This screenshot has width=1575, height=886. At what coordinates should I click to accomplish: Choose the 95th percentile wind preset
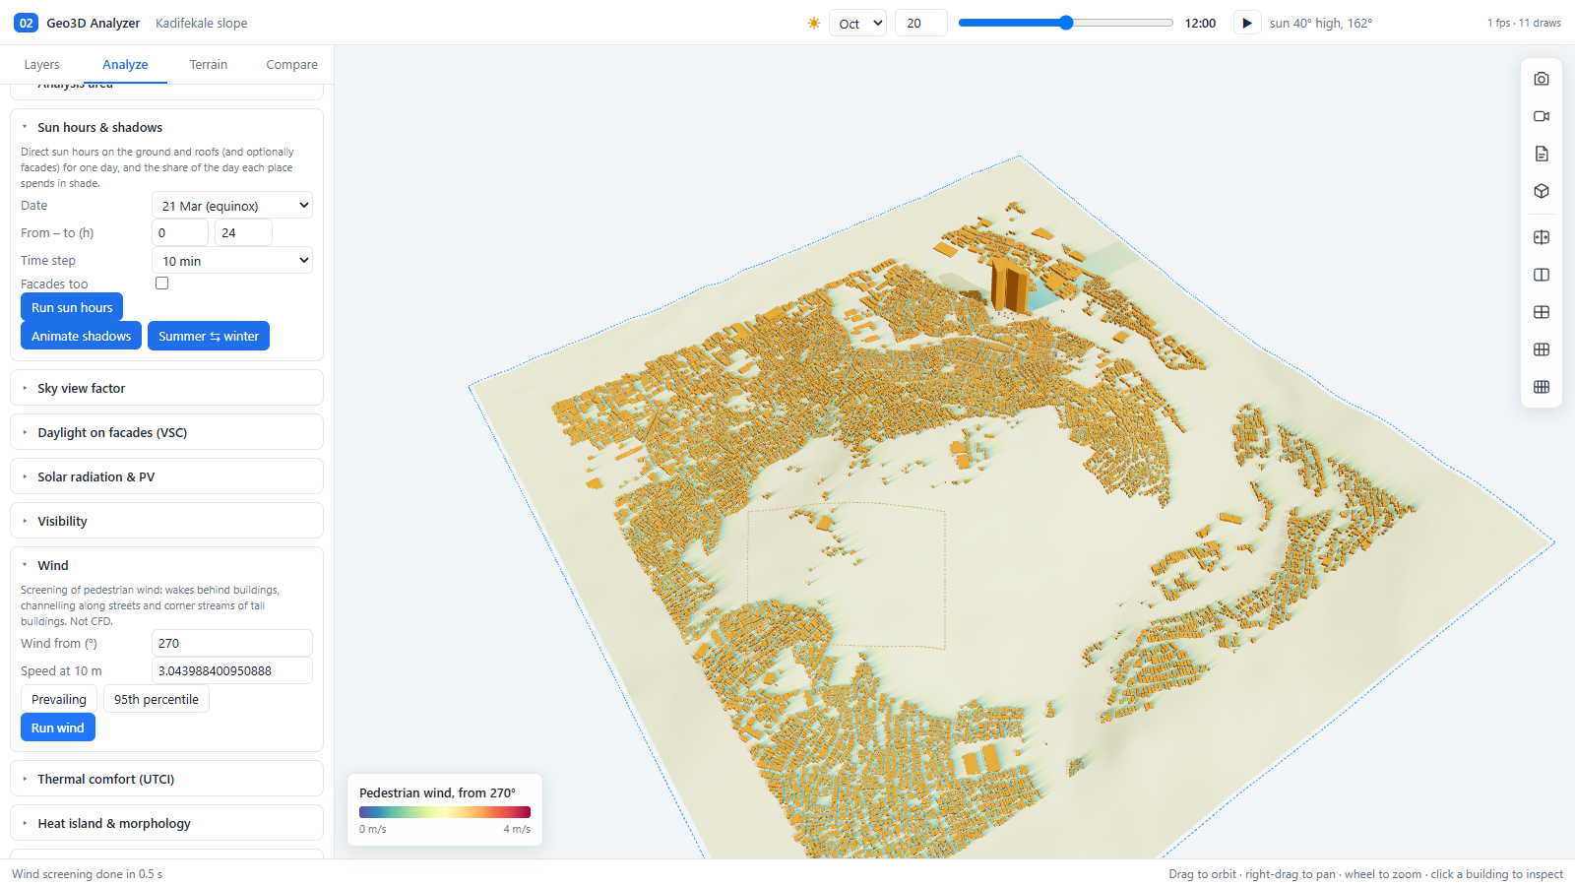157,699
